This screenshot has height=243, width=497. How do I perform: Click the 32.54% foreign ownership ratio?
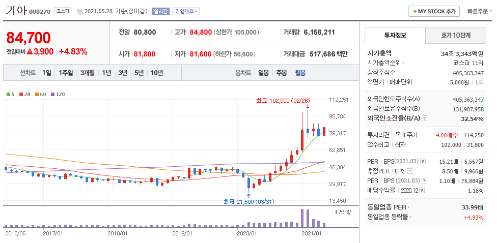(x=472, y=119)
